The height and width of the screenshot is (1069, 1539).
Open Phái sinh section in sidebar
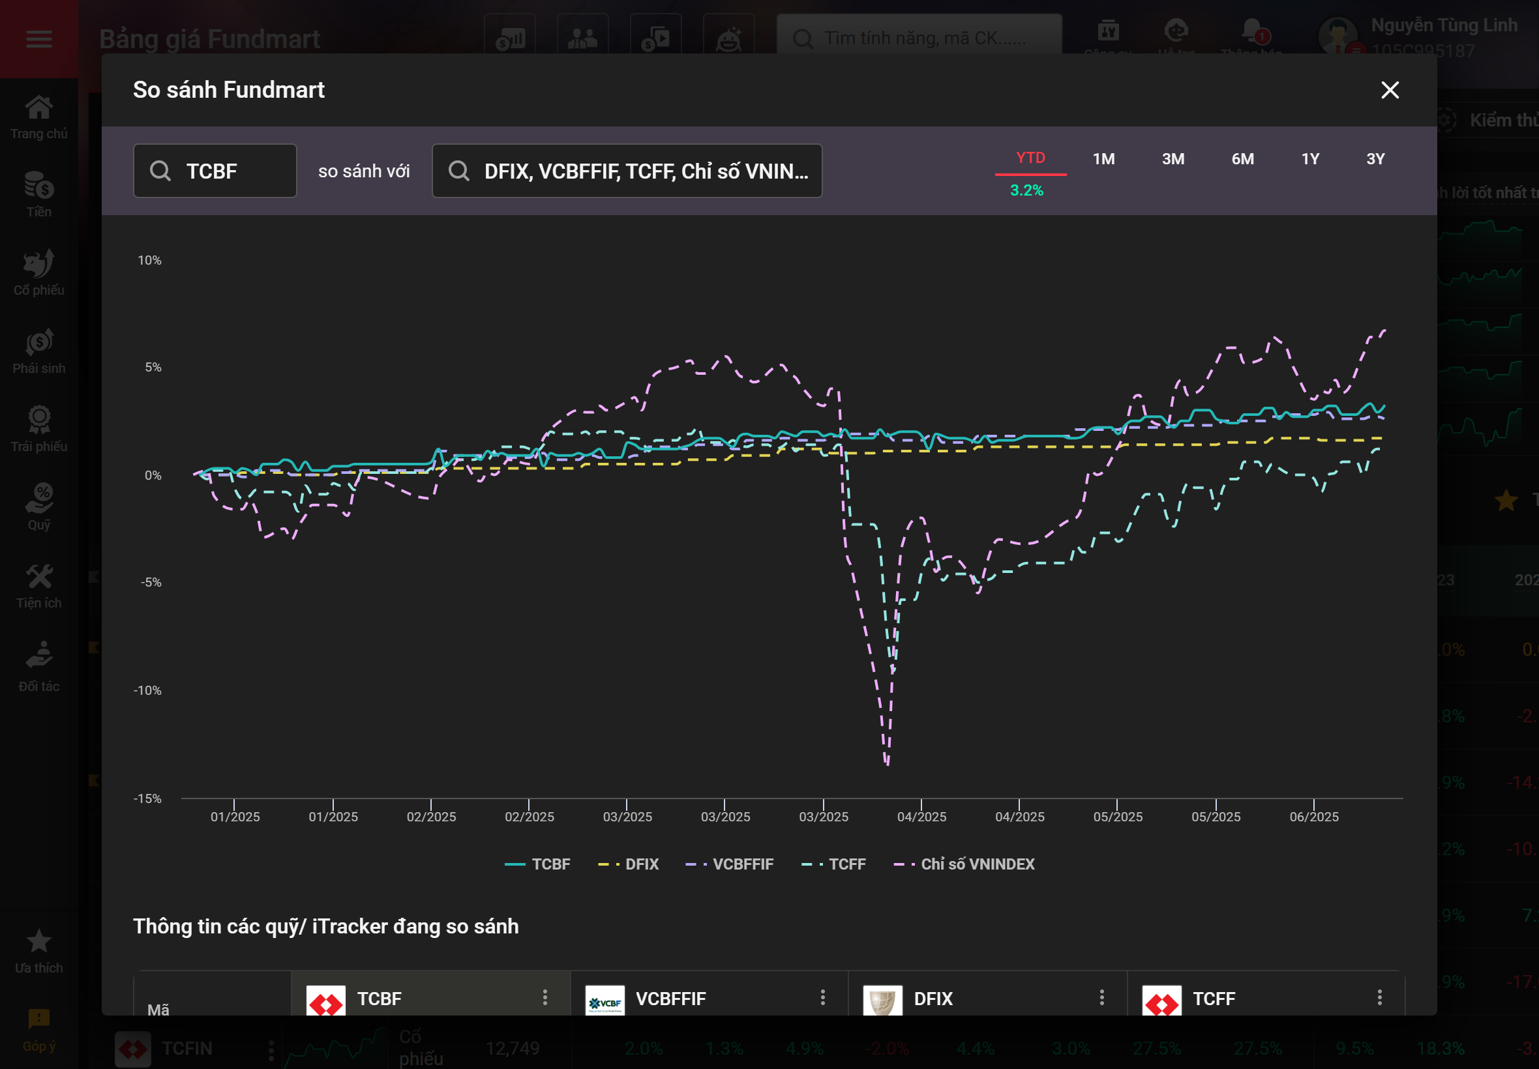coord(39,351)
